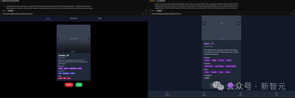Open Profile in the bottom navigation
The width and height of the screenshot is (295, 98).
(x=240, y=94)
